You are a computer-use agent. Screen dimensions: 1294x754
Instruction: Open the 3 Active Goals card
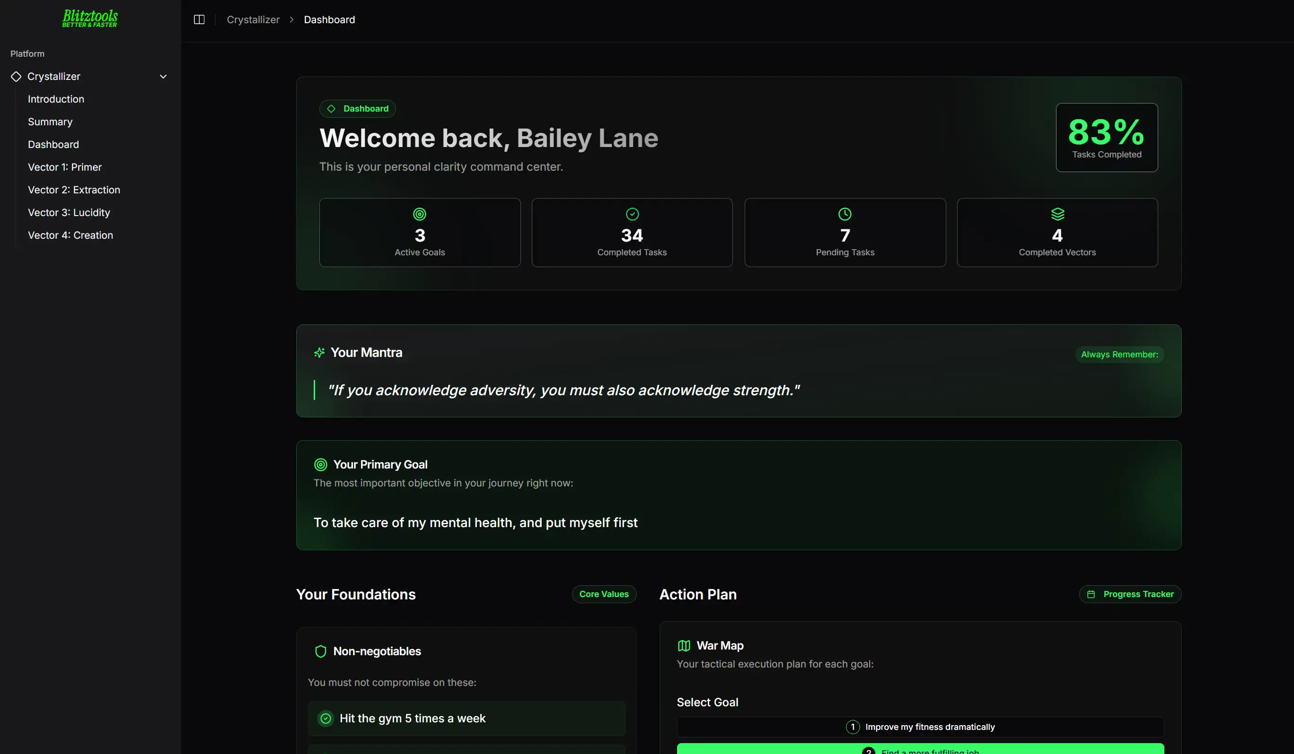(x=420, y=233)
